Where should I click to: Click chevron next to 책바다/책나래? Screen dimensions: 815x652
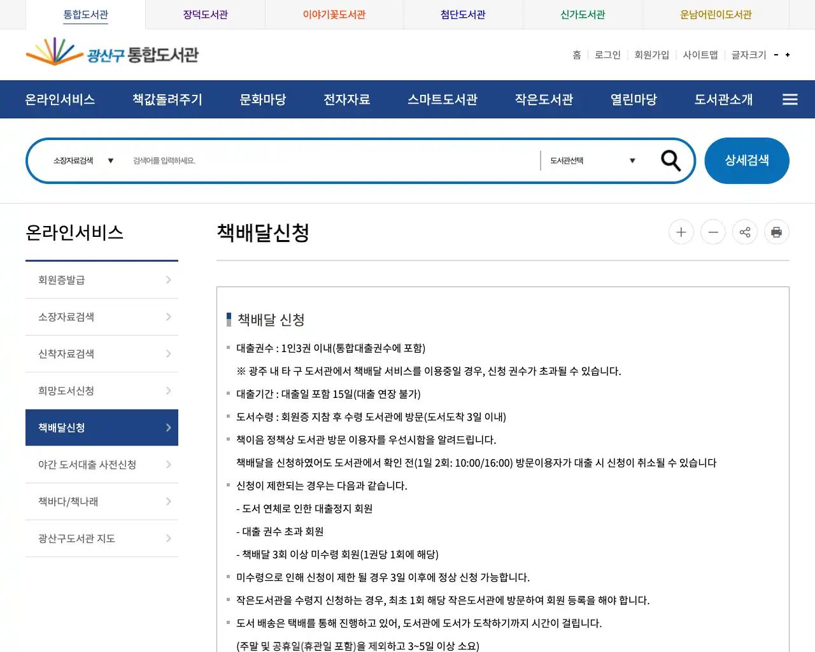pos(168,501)
